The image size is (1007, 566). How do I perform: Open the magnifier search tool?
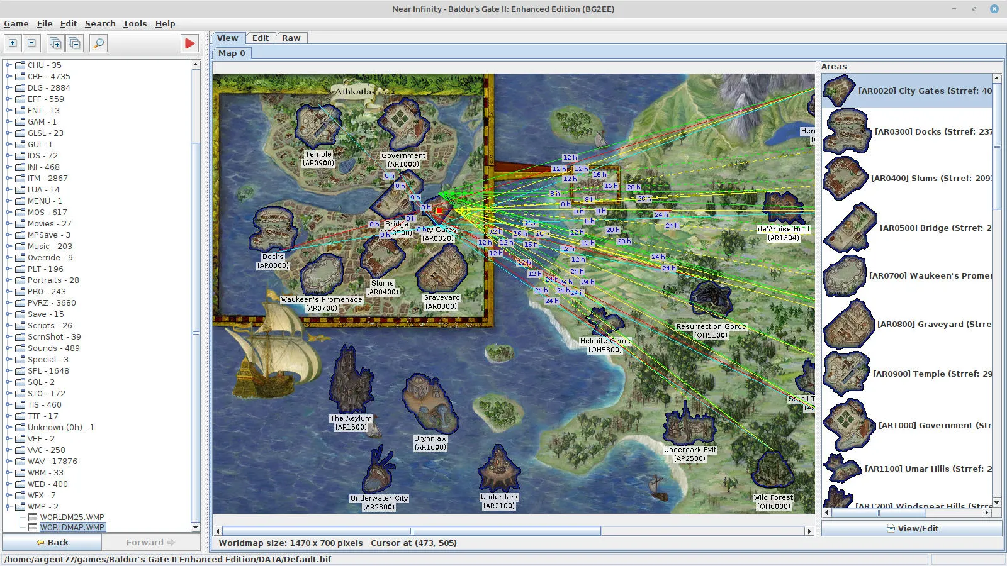pyautogui.click(x=99, y=43)
